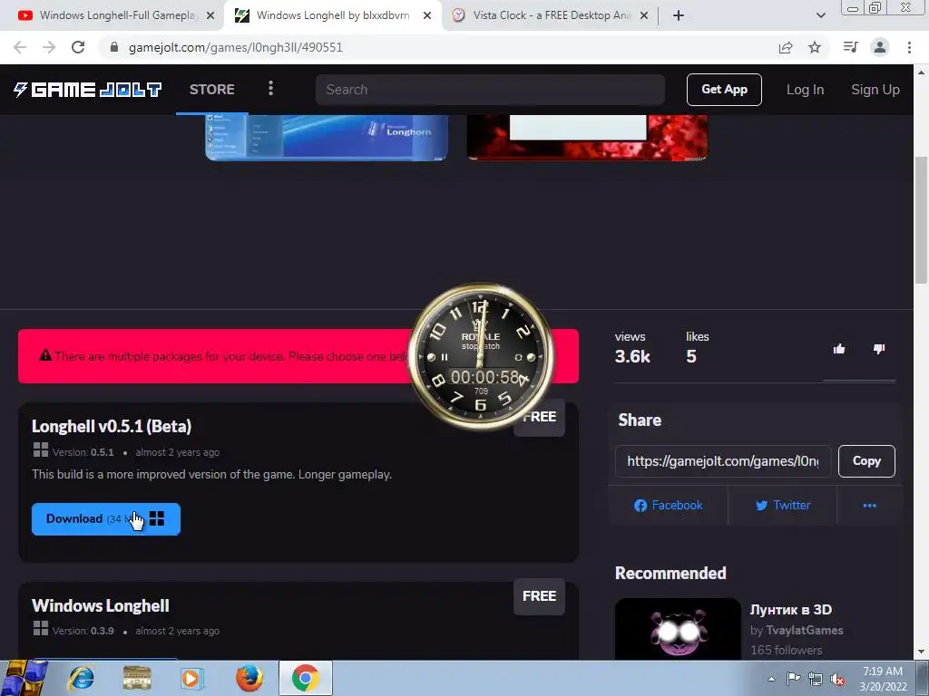Share the game on Twitter
Screen dimensions: 929x696
tap(782, 505)
